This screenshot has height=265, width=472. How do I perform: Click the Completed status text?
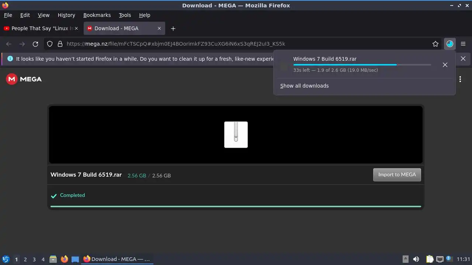(72, 195)
